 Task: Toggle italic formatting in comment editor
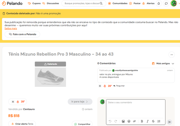[148, 121]
